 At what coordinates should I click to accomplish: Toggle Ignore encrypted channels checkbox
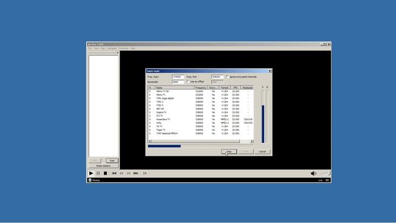coord(228,77)
